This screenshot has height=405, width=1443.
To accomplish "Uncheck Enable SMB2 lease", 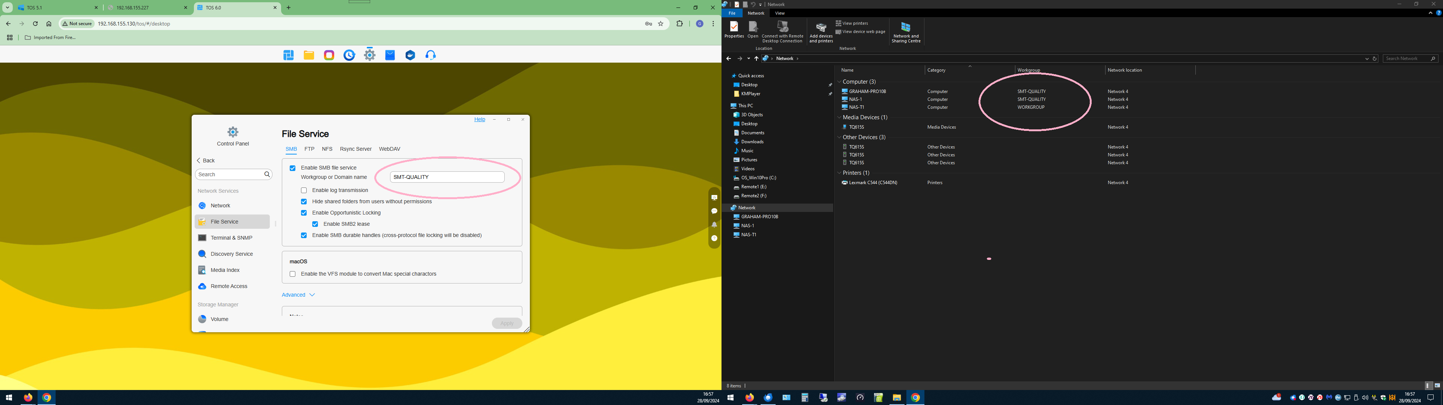I will pos(315,224).
